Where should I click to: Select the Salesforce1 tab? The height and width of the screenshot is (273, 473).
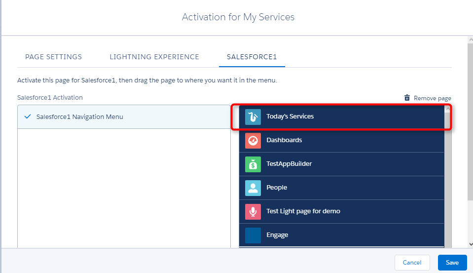(x=252, y=57)
